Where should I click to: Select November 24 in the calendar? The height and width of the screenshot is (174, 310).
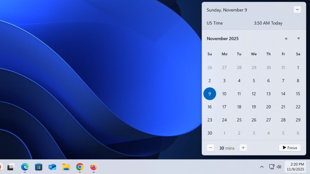point(224,120)
